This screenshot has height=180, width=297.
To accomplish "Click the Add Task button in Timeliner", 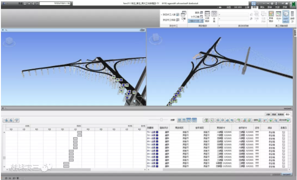I will coord(285,120).
